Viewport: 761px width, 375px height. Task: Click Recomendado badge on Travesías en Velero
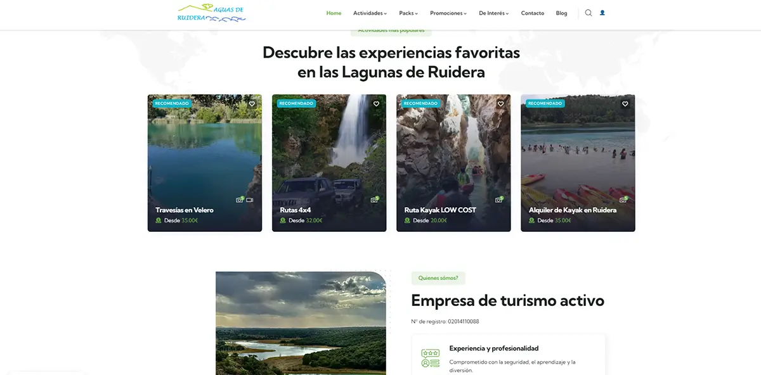[172, 103]
